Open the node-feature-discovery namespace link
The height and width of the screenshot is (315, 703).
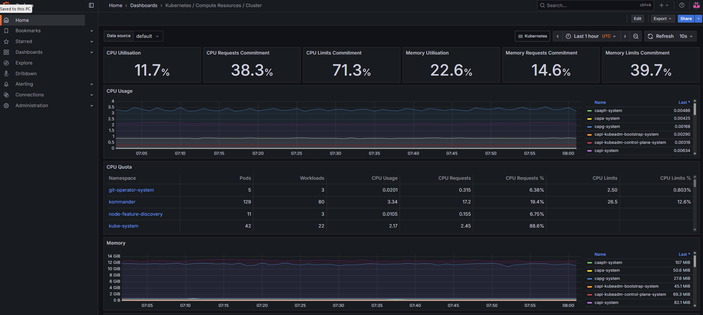[136, 214]
